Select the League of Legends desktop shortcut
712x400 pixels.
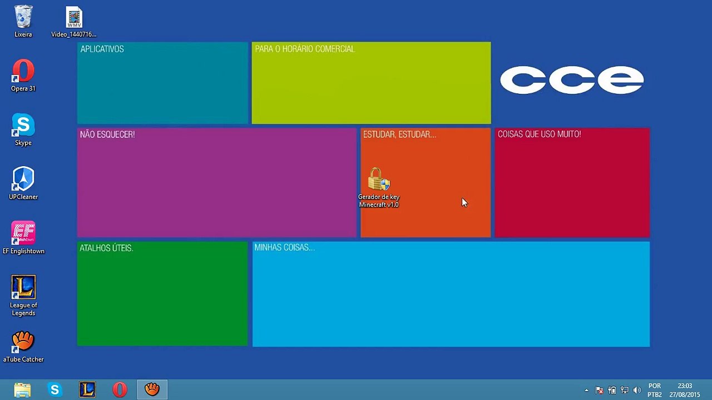coord(23,296)
